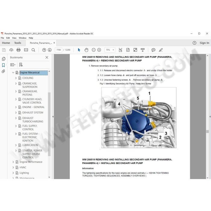
Task: Select the Hand pan tool
Action: click(x=86, y=50)
